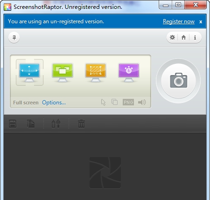
Task: Open the Options... link
Action: pyautogui.click(x=54, y=103)
